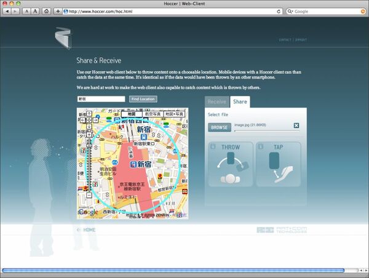This screenshot has width=369, height=278.
Task: Click the scrollbar right arrow at window bottom
Action: coord(366,271)
